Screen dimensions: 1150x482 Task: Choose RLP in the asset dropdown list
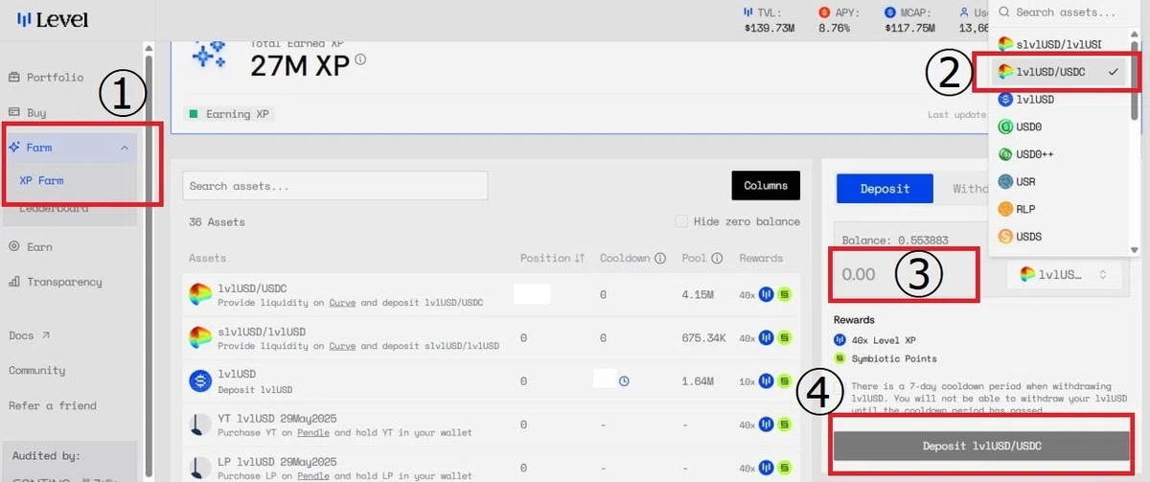1060,209
